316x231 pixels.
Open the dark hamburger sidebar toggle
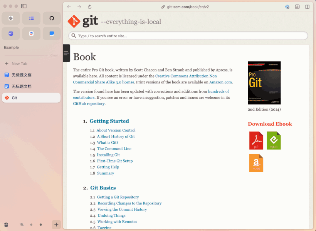click(67, 53)
